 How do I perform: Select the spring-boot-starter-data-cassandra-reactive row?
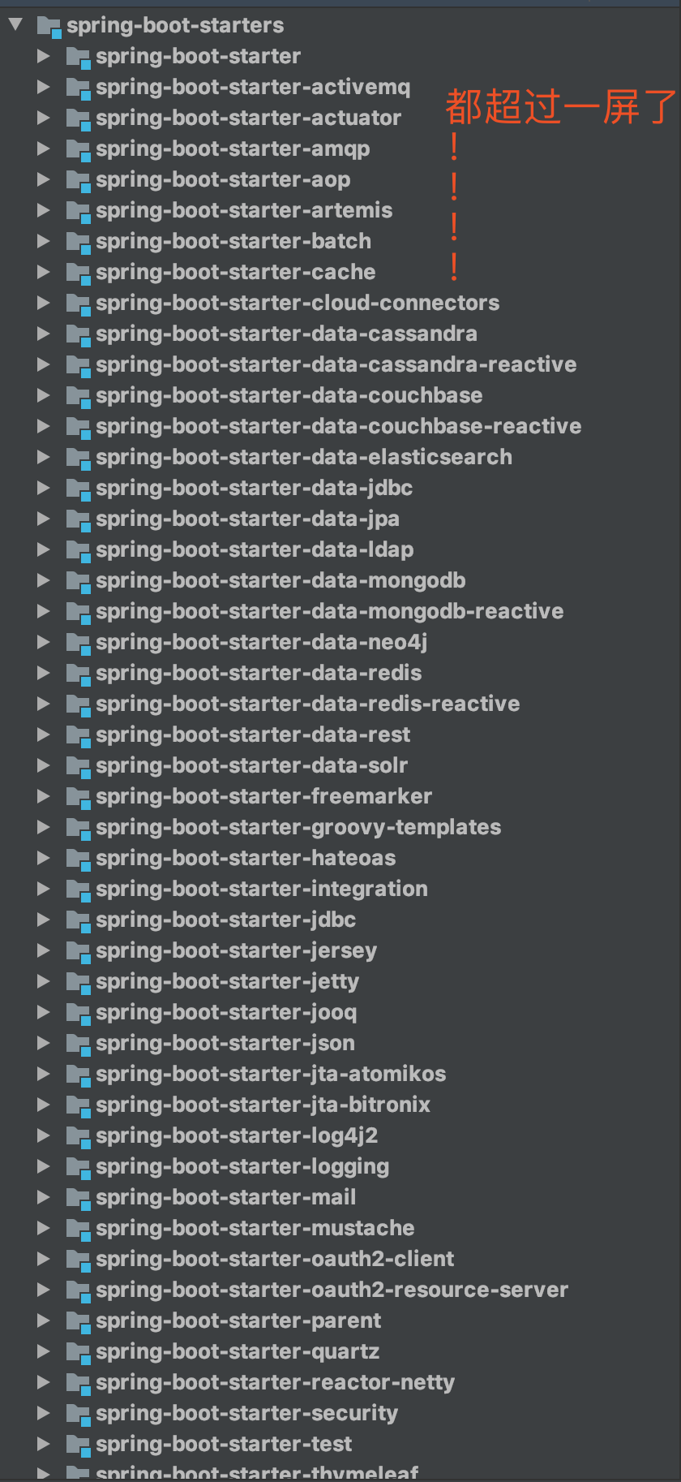(x=340, y=364)
